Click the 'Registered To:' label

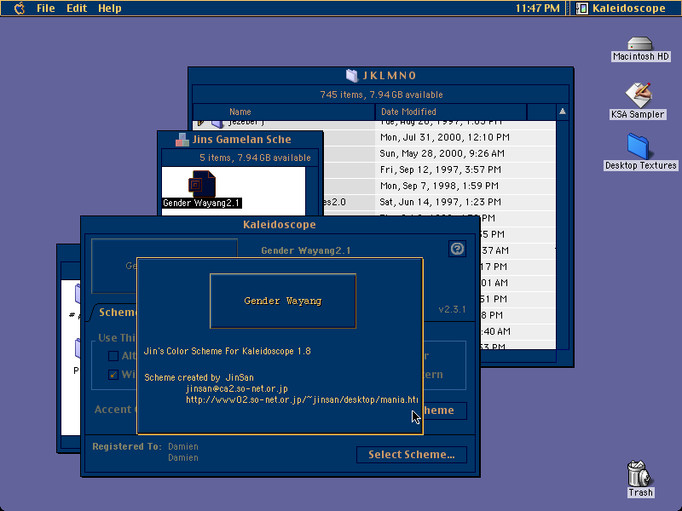[x=127, y=446]
